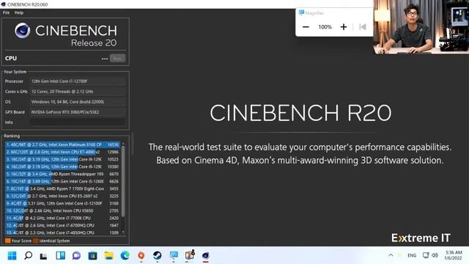Zoom in with Magnifier plus button
This screenshot has width=469, height=264.
pos(344,27)
